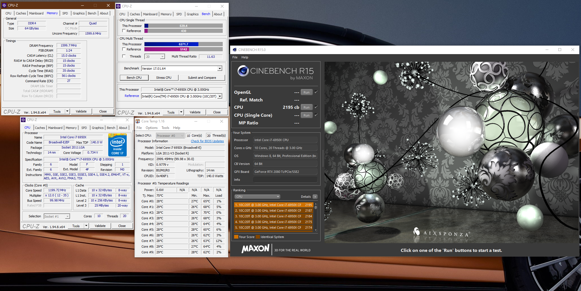Open Tools dropdown arrow in CPU-Z Bench window
The image size is (581, 291).
181,112
